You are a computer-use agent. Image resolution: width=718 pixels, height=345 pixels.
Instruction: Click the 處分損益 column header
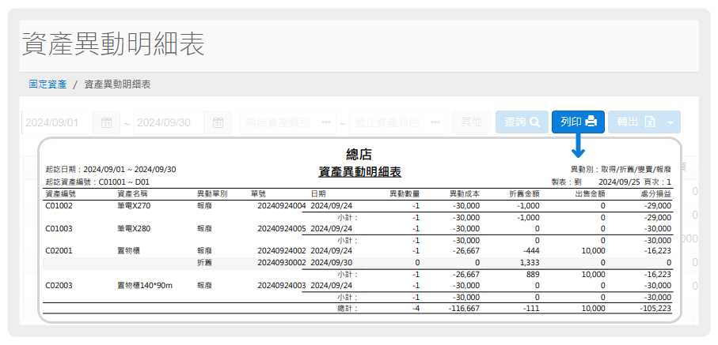pyautogui.click(x=656, y=193)
